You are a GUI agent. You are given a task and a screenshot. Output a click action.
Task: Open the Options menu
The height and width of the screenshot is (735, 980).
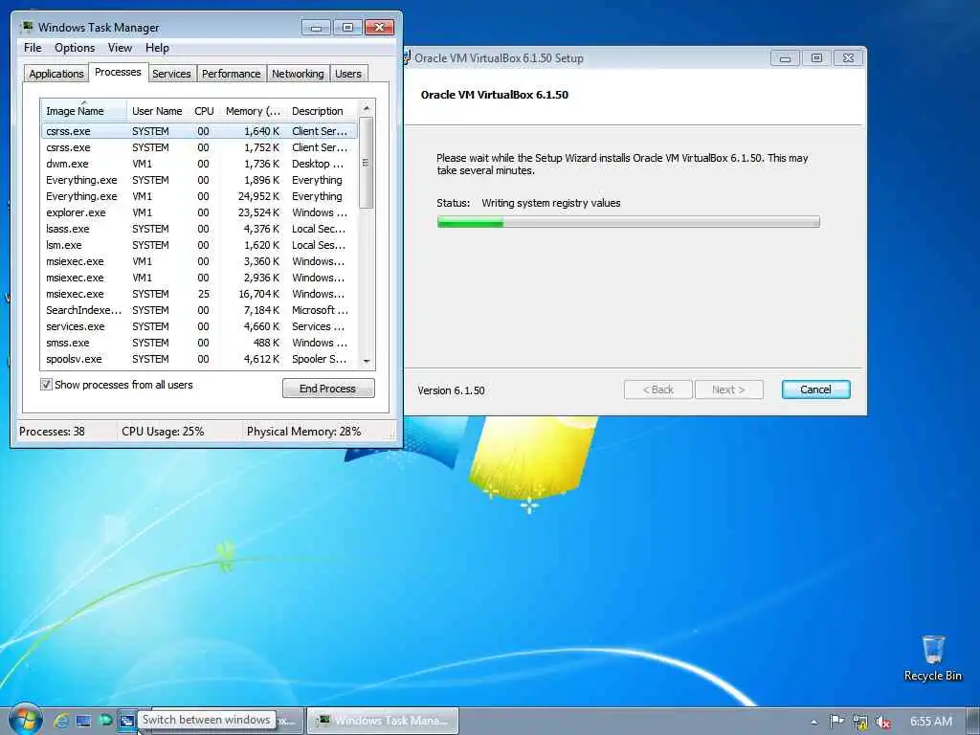tap(75, 48)
